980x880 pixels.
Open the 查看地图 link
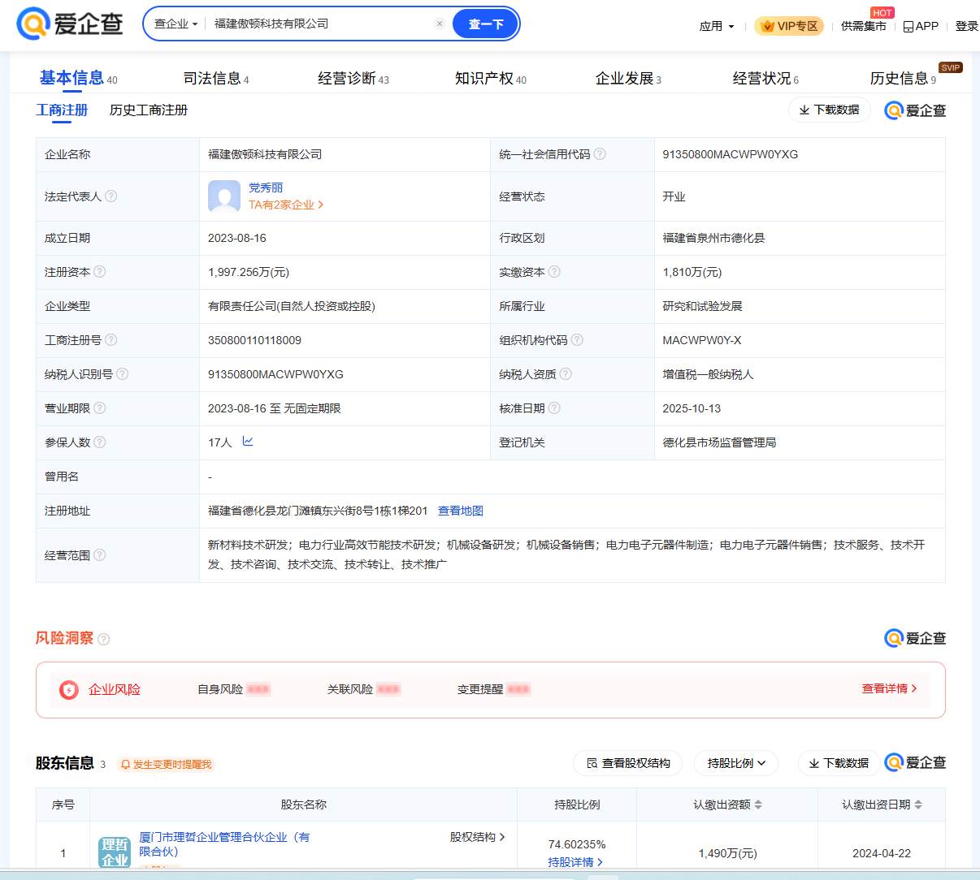point(460,511)
